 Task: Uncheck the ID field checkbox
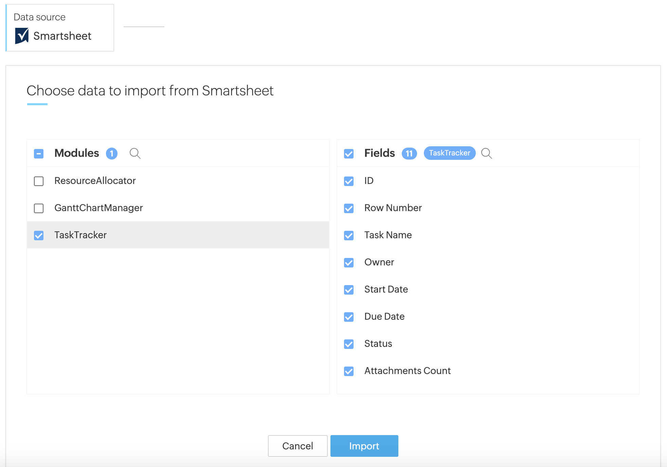point(349,181)
